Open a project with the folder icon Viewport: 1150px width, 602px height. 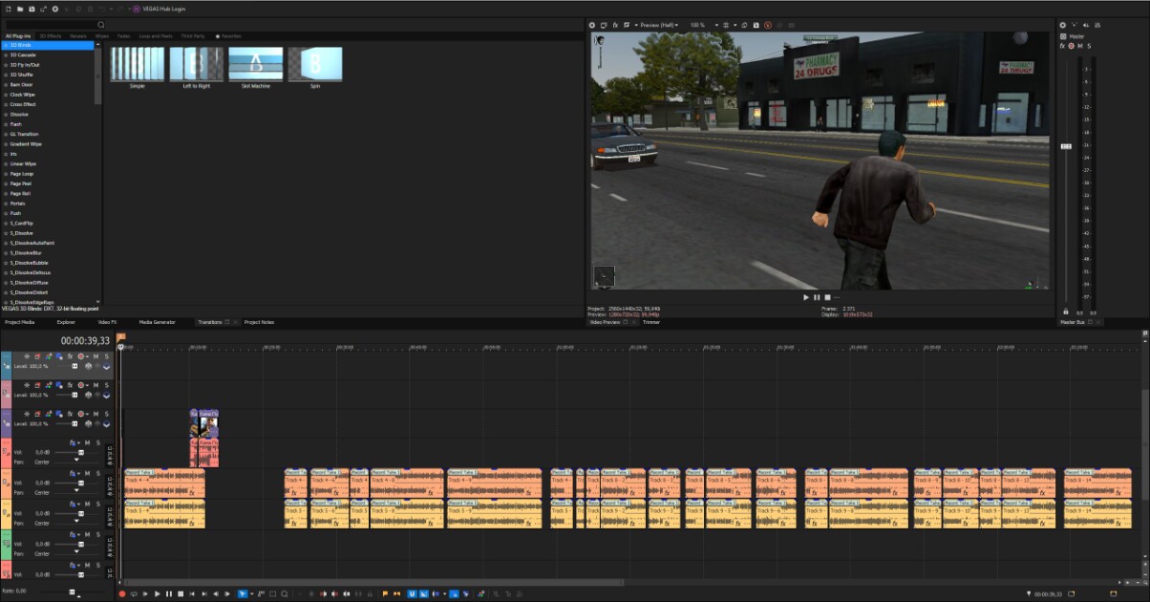(x=20, y=9)
